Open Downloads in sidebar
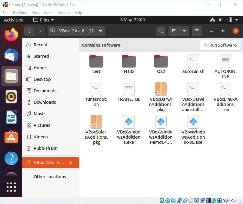Screen dimensions: 243x204 [x=51, y=102]
